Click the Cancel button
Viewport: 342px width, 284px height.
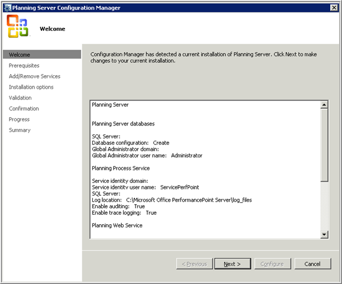click(312, 264)
